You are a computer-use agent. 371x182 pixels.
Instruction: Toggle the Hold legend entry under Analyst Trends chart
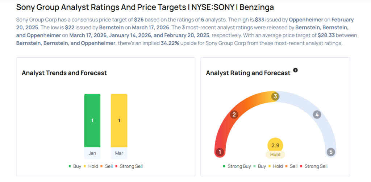coord(92,166)
